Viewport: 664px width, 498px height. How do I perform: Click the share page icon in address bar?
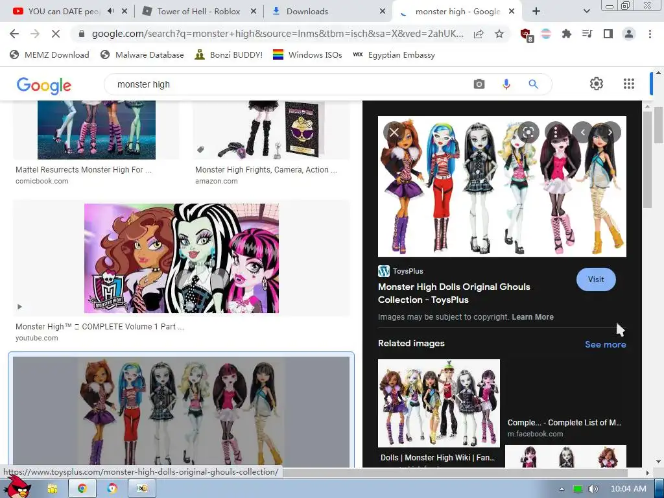click(x=479, y=34)
